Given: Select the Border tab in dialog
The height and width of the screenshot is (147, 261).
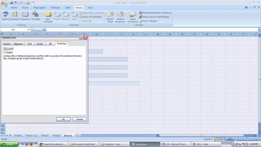Looking at the screenshot, I should click(40, 44).
